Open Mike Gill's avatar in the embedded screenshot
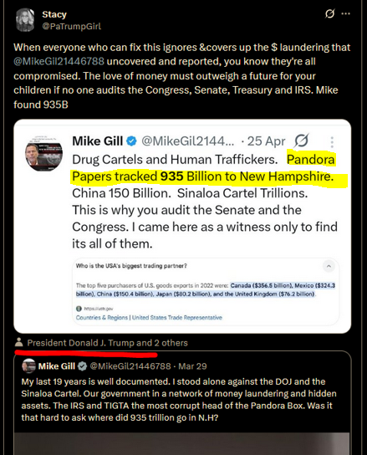Viewport: 367px width, 455px height. tap(43, 153)
